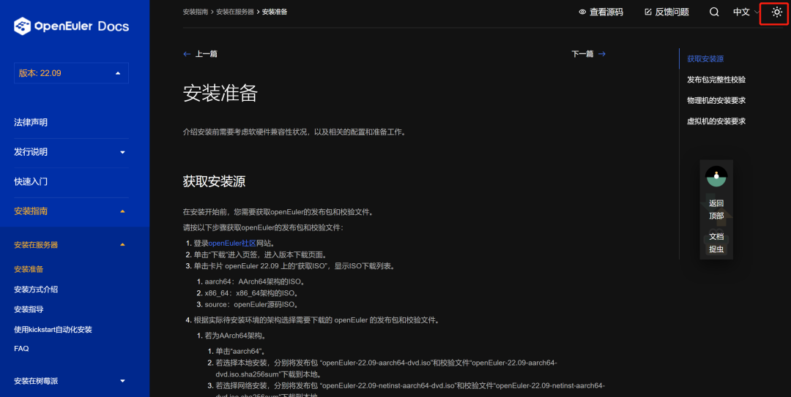The height and width of the screenshot is (397, 791).
Task: Expand the 安装在树莓派 subsection
Action: pos(71,381)
